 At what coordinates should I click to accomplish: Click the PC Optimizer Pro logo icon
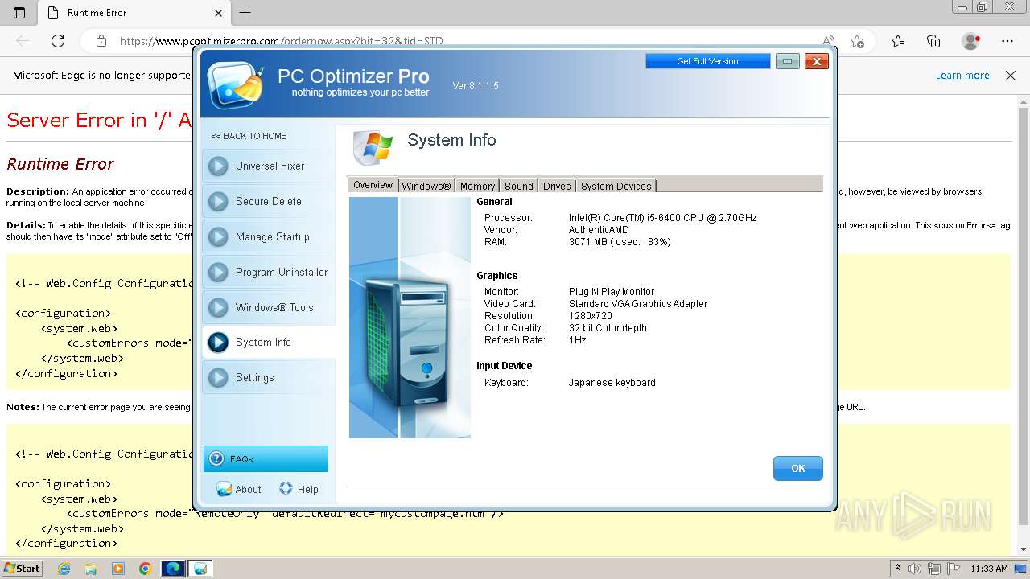[x=234, y=84]
